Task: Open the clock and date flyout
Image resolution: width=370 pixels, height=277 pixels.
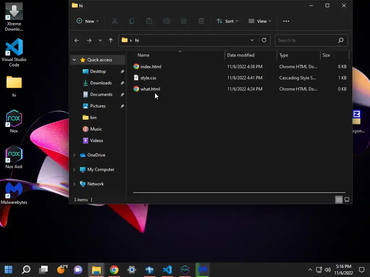Action: point(344,270)
